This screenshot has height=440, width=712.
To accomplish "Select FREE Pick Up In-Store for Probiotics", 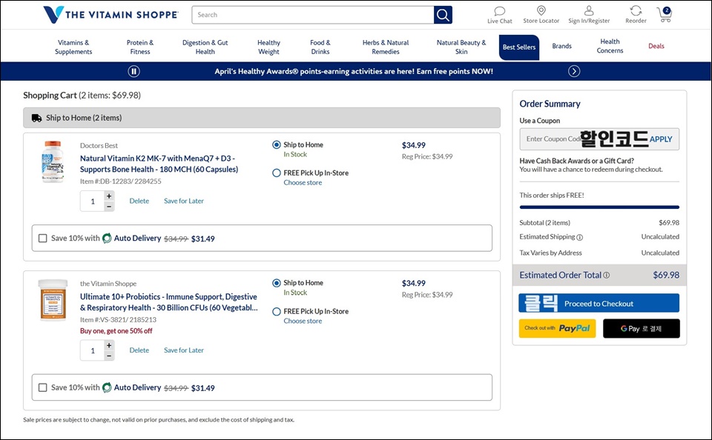I will click(x=276, y=312).
